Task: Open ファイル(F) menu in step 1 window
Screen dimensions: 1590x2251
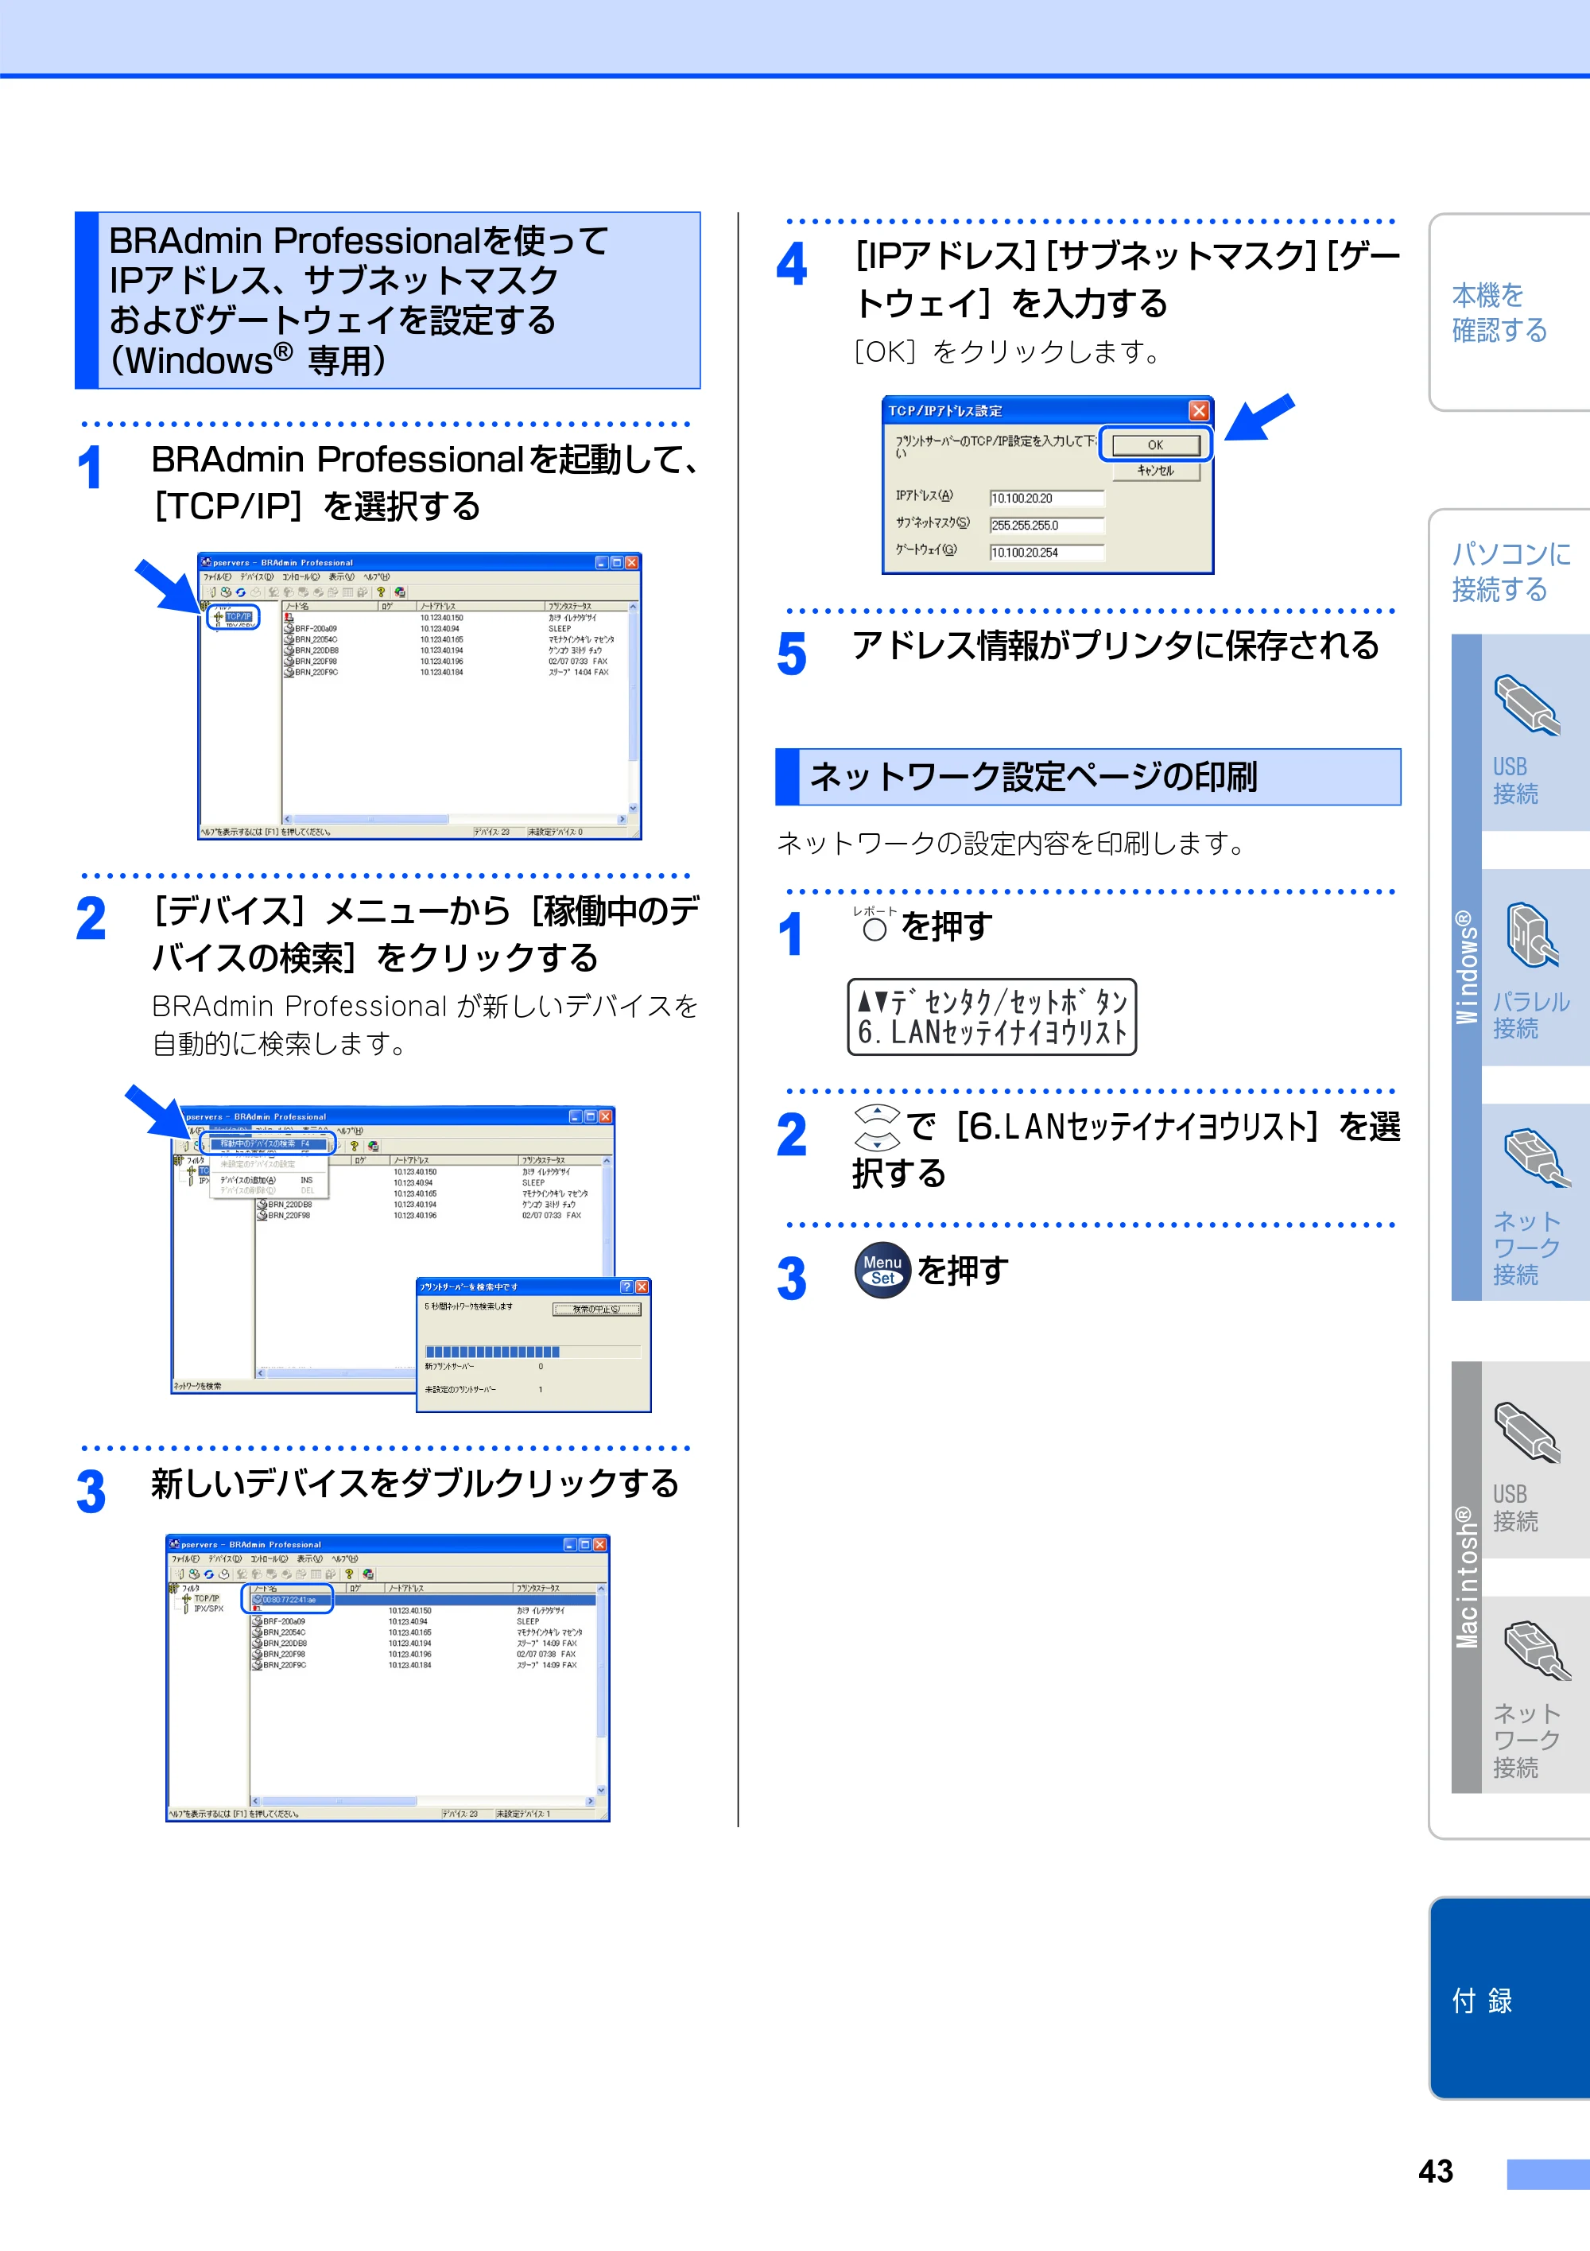Action: [x=218, y=577]
